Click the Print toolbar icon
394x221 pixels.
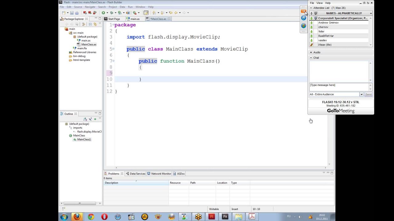77,13
